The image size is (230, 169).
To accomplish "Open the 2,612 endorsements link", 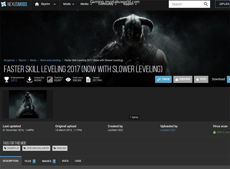I will coord(14,81).
